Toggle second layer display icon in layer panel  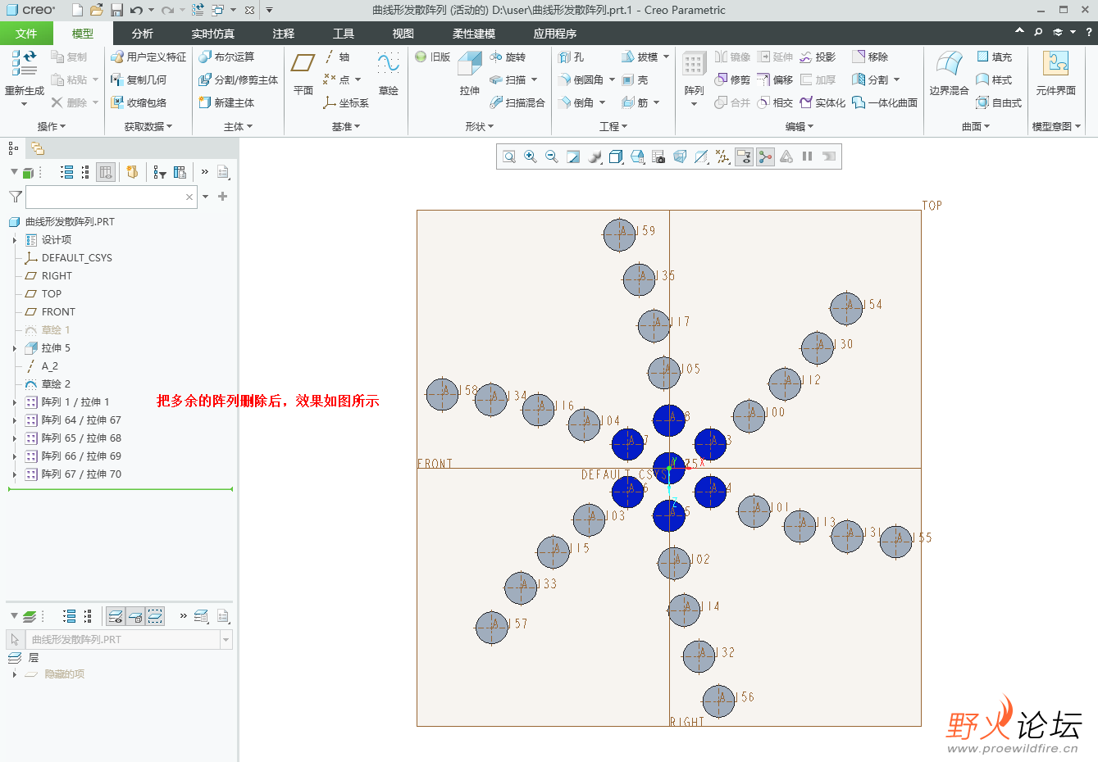[x=135, y=616]
